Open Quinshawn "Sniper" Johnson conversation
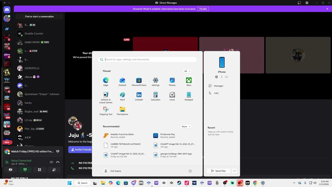The height and width of the screenshot is (187, 332). click(39, 94)
